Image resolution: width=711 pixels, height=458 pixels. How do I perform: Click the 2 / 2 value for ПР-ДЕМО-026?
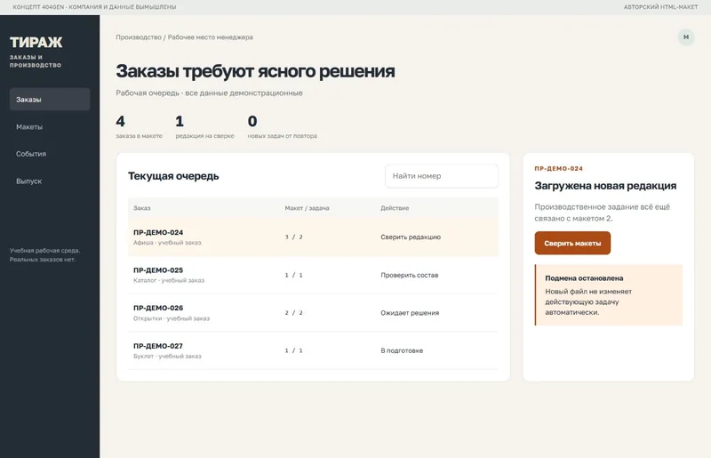tap(294, 313)
